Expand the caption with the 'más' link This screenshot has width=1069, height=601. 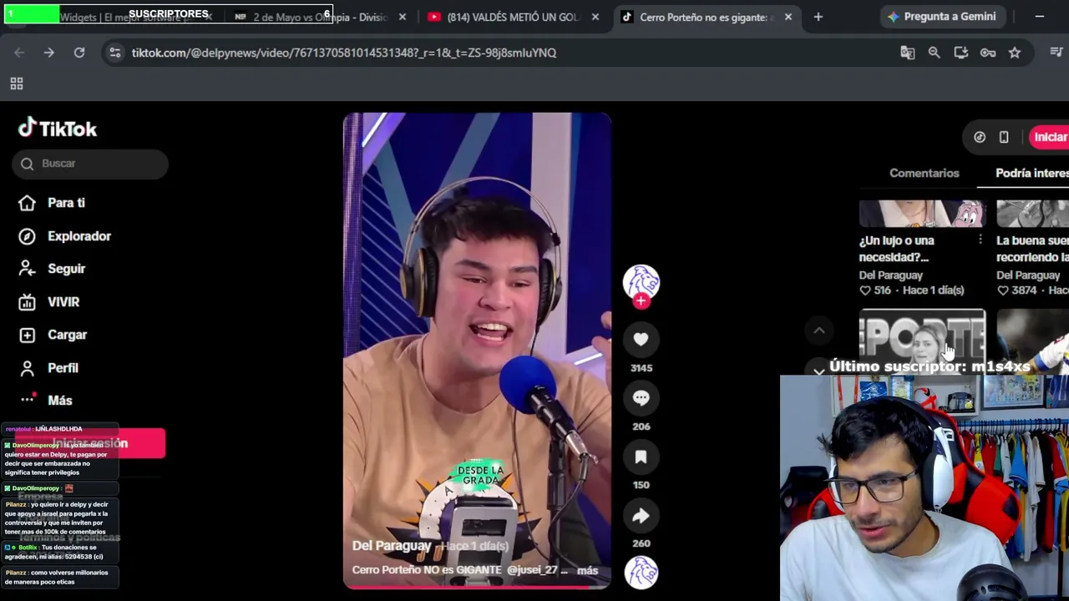click(587, 570)
